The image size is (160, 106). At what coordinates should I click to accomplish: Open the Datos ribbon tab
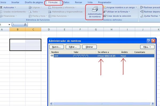point(66,2)
